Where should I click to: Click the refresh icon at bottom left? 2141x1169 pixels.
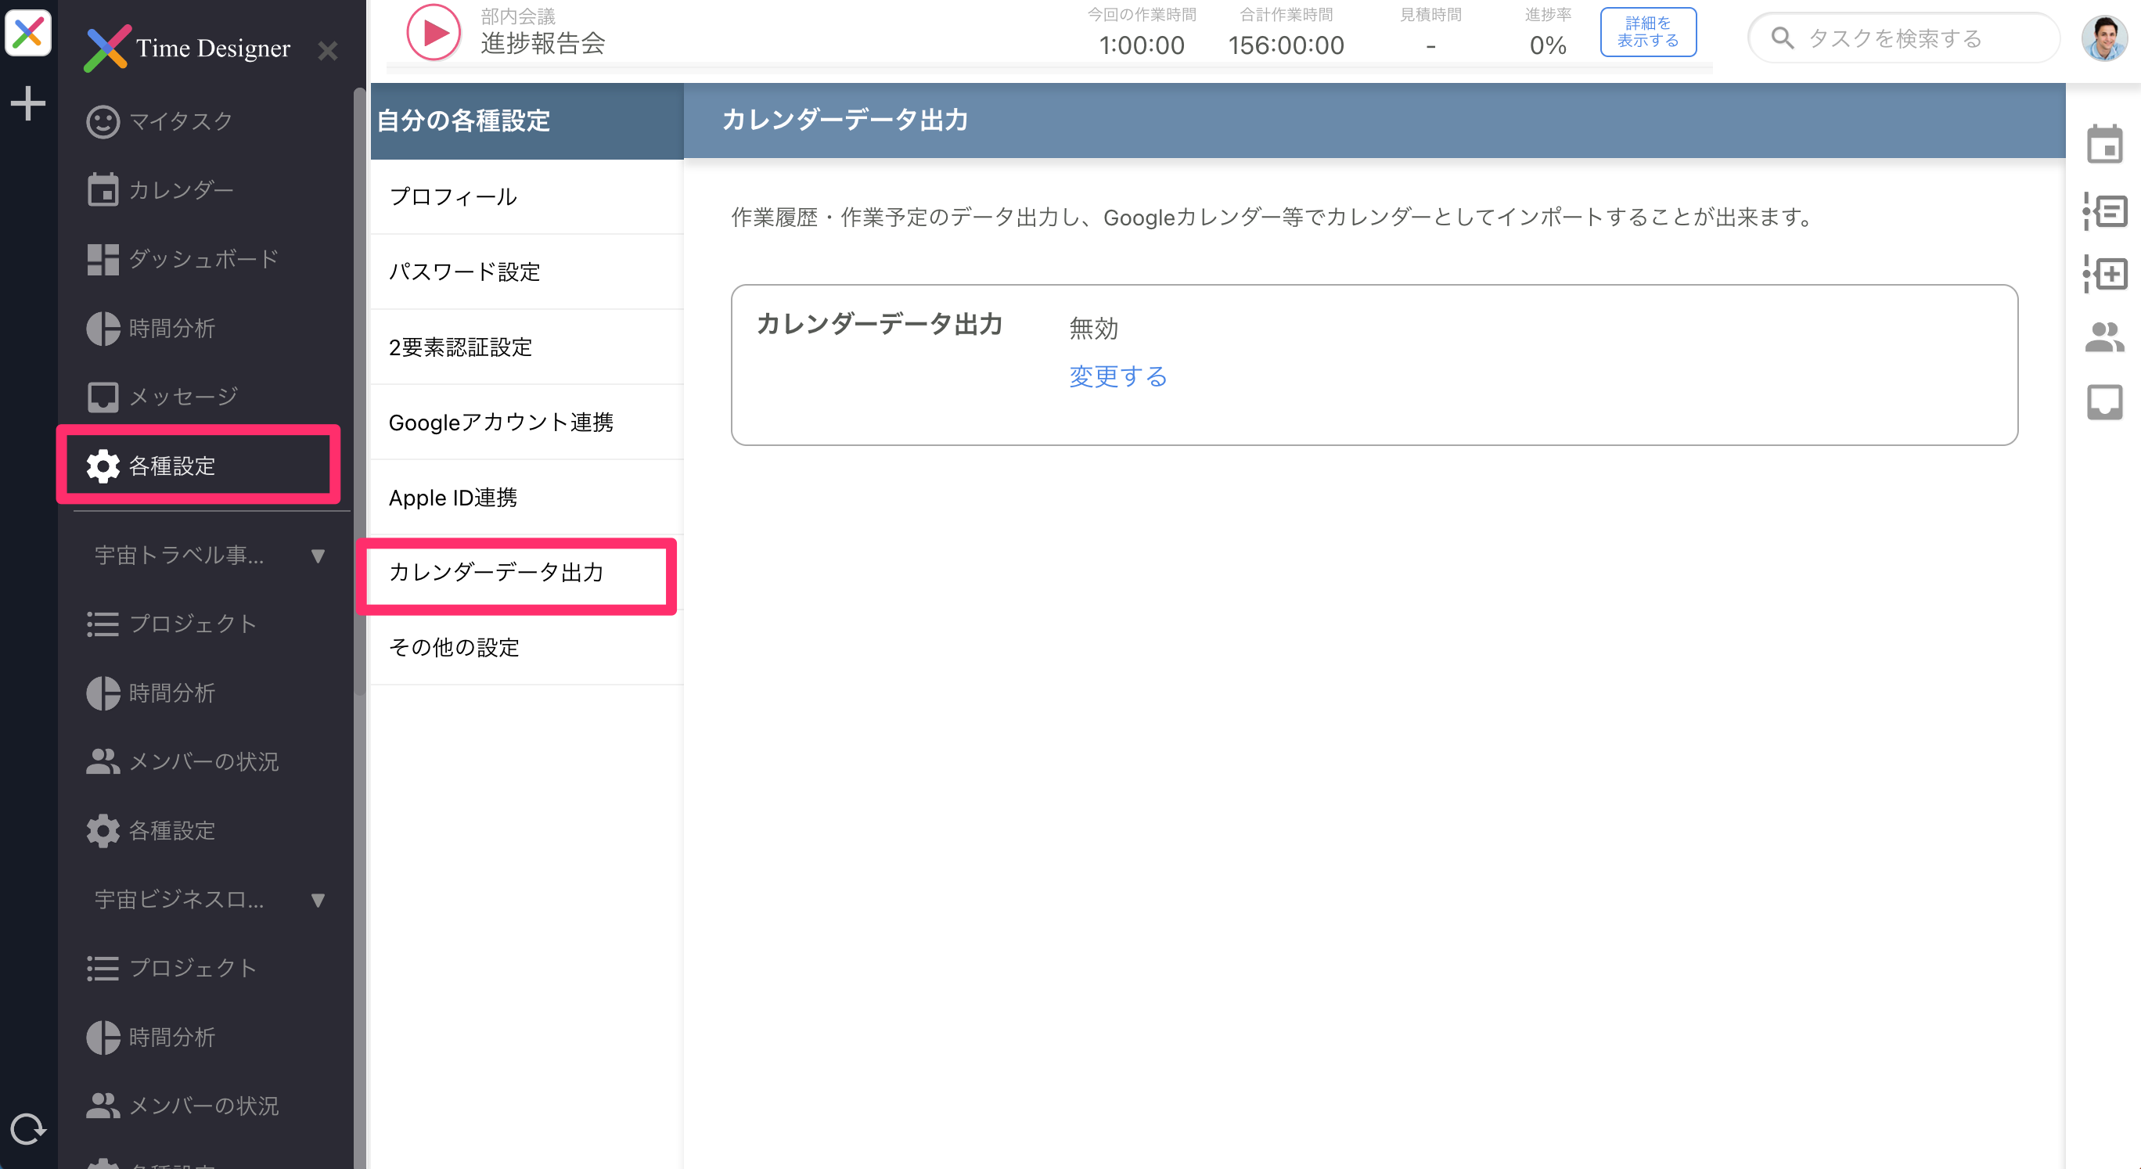30,1129
